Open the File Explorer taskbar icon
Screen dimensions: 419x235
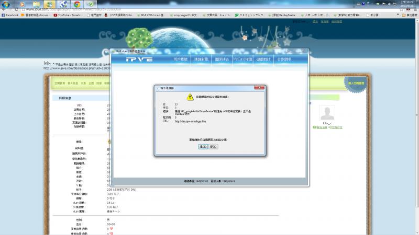pyautogui.click(x=36, y=4)
